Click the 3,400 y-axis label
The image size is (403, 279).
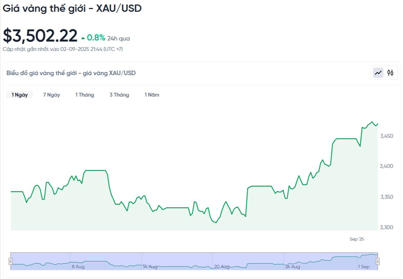click(387, 166)
